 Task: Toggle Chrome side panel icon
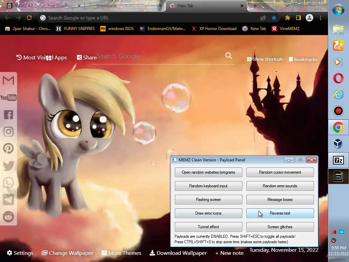click(x=299, y=18)
